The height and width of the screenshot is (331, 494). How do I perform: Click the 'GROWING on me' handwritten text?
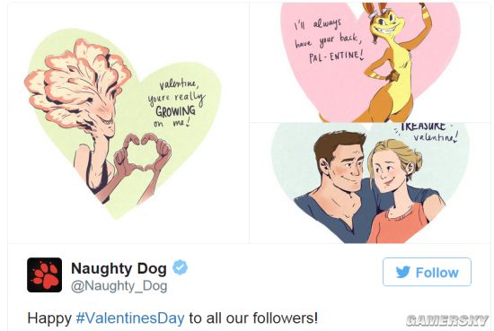click(174, 116)
